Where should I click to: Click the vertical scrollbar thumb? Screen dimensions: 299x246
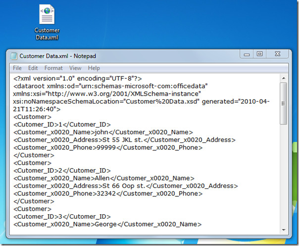pos(284,104)
